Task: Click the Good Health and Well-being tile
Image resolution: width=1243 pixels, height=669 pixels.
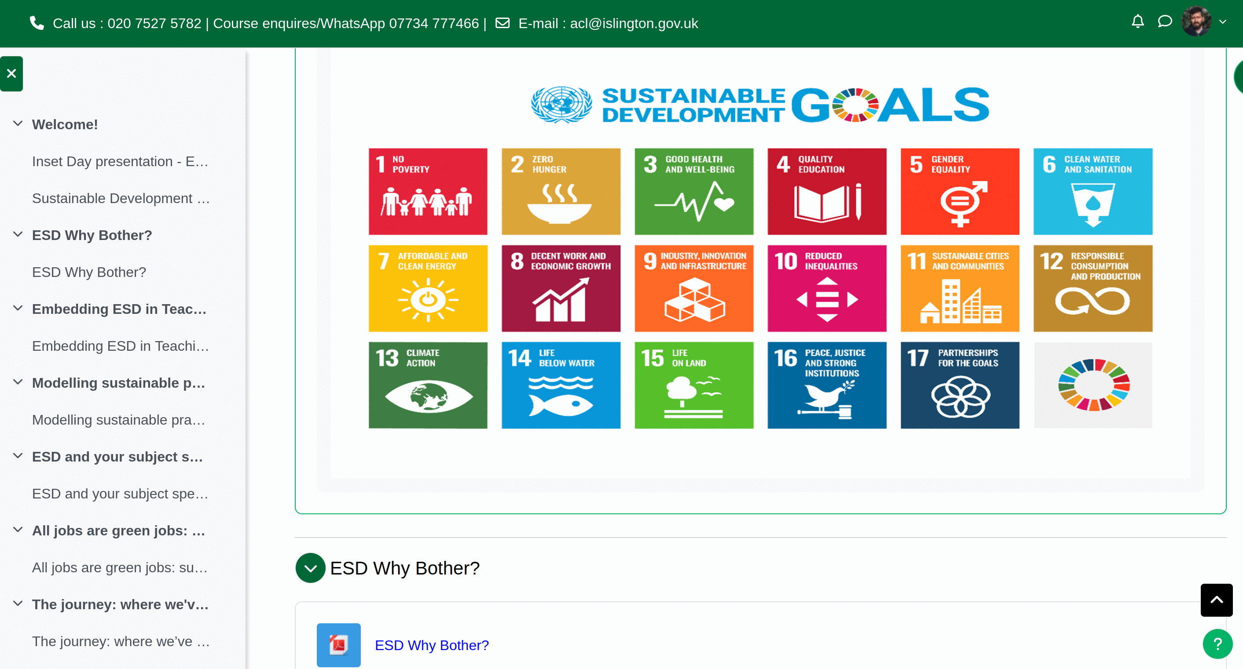Action: [693, 191]
